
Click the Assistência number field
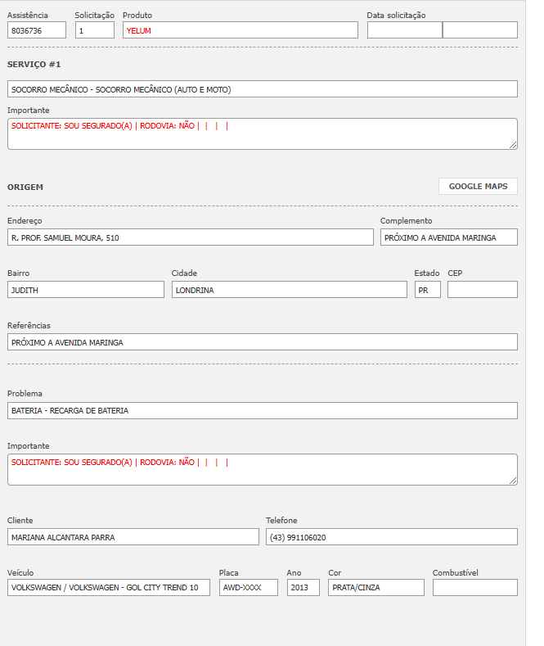tap(37, 30)
